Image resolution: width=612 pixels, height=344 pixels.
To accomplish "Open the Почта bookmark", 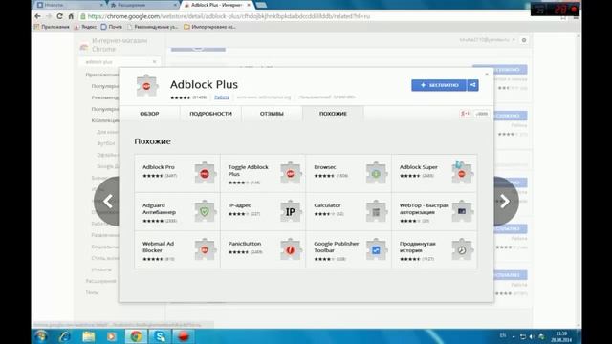I will [112, 27].
